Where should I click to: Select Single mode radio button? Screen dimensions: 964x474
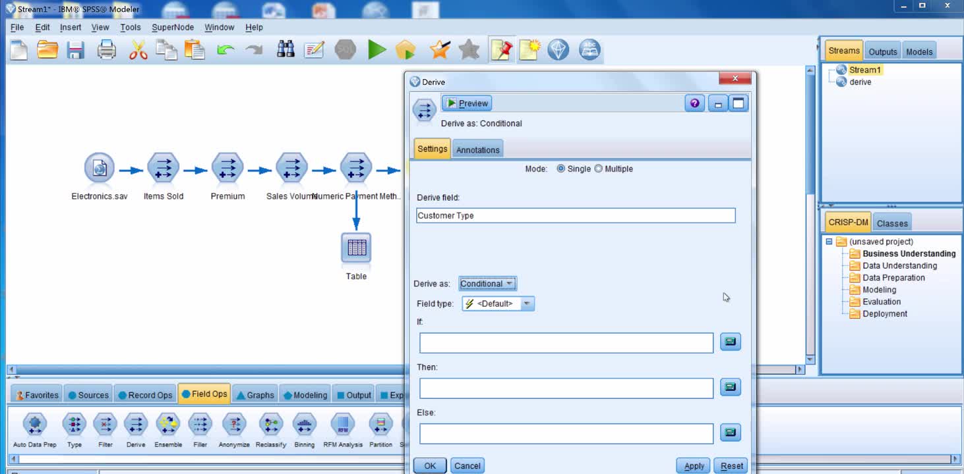click(561, 169)
